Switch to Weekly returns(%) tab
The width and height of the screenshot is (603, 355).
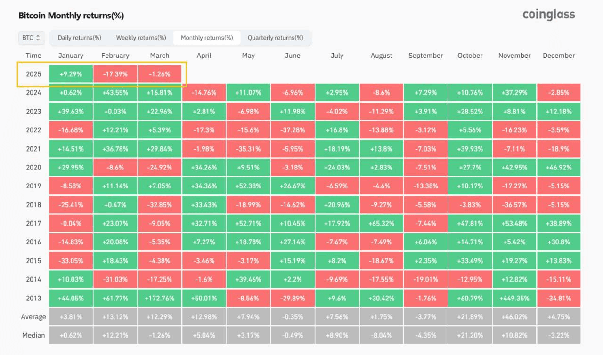(x=141, y=38)
